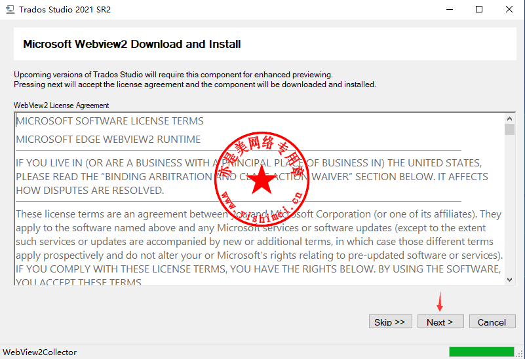The height and width of the screenshot is (359, 525).
Task: Click the red arrow above Next
Action: (440, 303)
